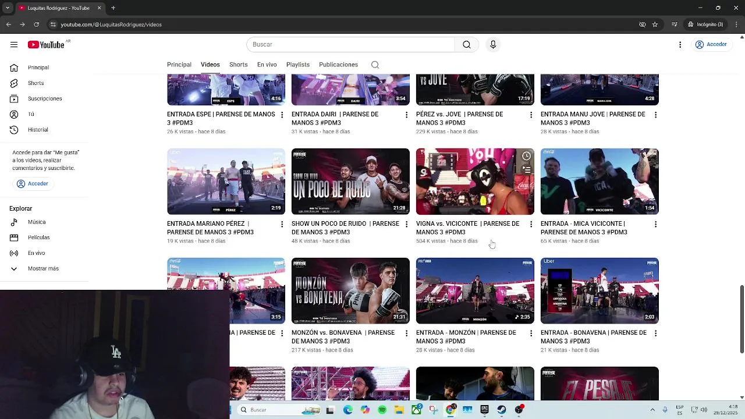Open options for SHOW UN POCO DE RUIDO
Screen dimensions: 745x419
click(406, 224)
